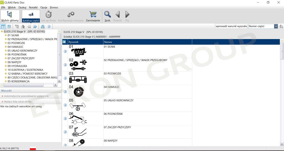Click the Szuk. magnifier search icon
The height and width of the screenshot is (151, 284).
pyautogui.click(x=108, y=14)
